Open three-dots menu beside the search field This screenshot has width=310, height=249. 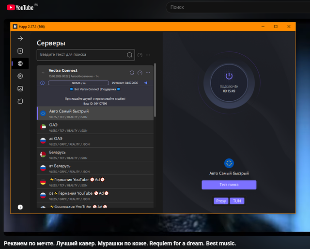coord(148,55)
